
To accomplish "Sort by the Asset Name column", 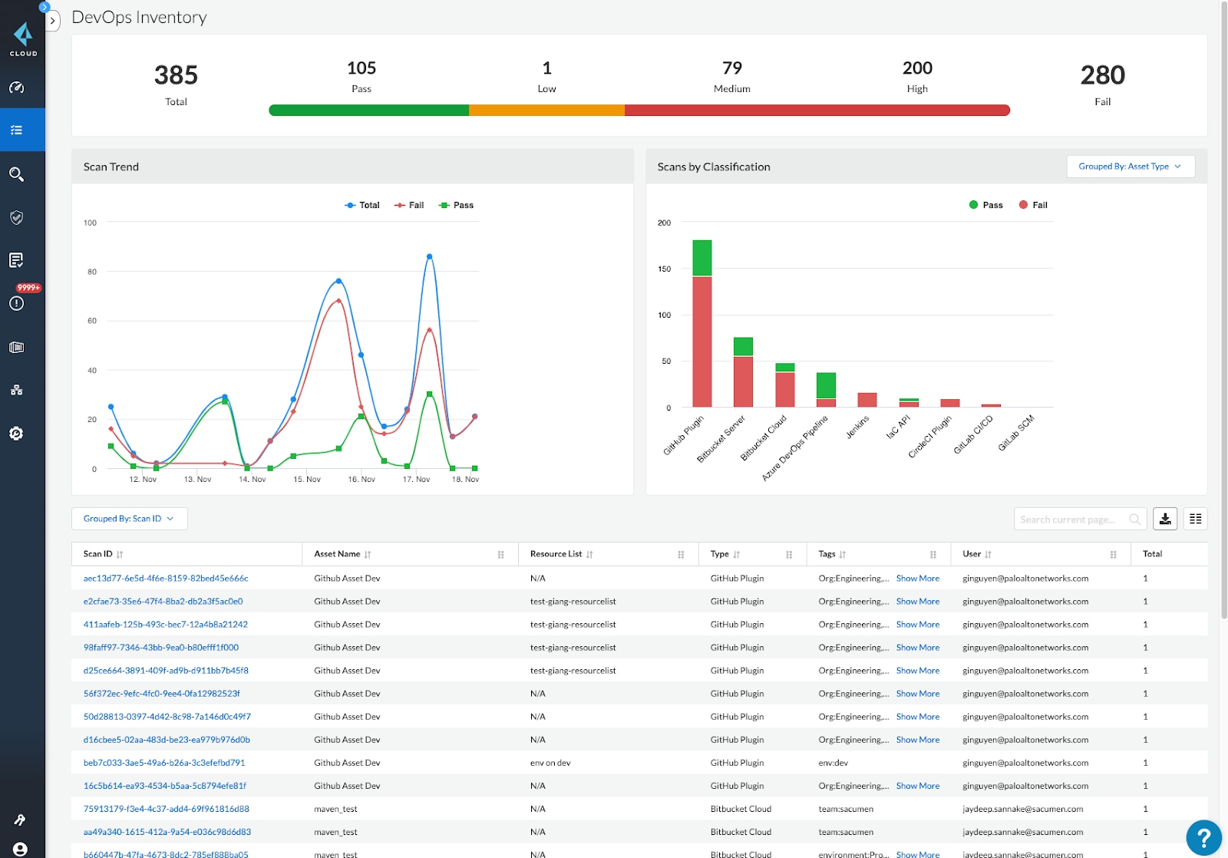I will (368, 554).
